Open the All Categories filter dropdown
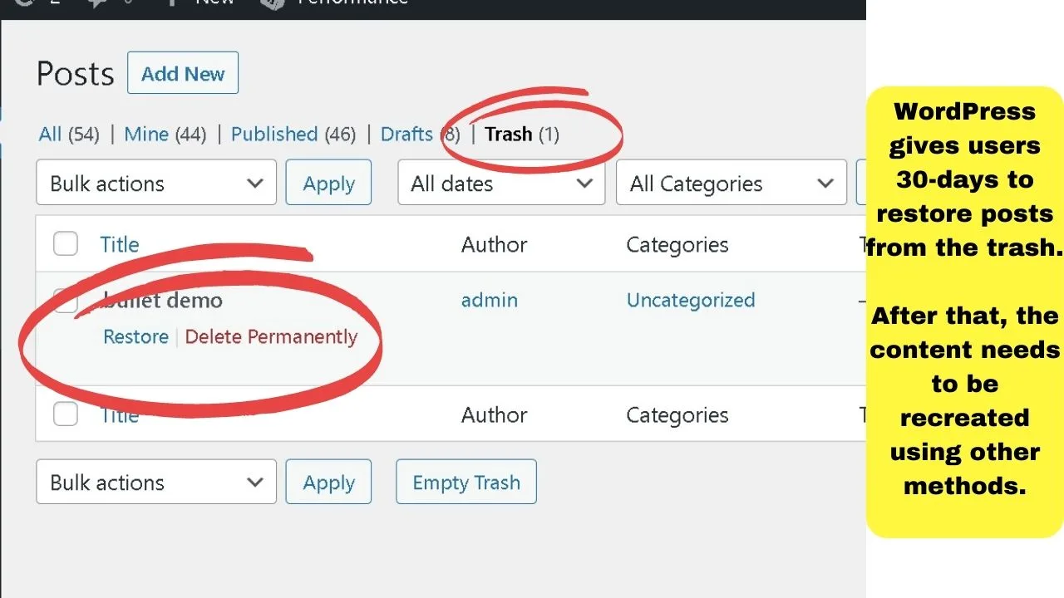The width and height of the screenshot is (1064, 598). 731,183
